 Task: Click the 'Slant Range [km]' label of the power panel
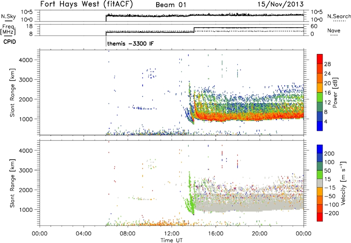(x=12, y=93)
